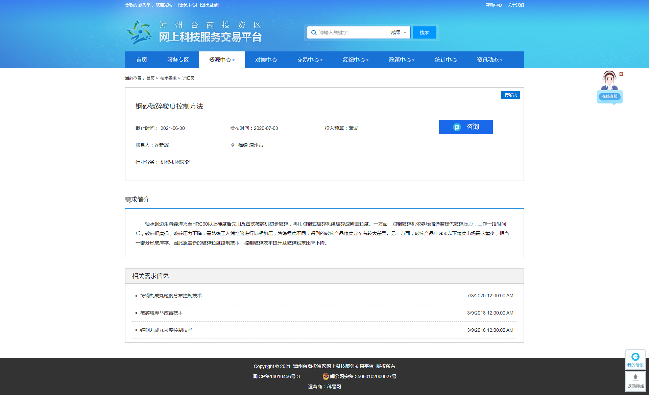The width and height of the screenshot is (649, 395).
Task: Open the 会员中心 link
Action: point(188,5)
